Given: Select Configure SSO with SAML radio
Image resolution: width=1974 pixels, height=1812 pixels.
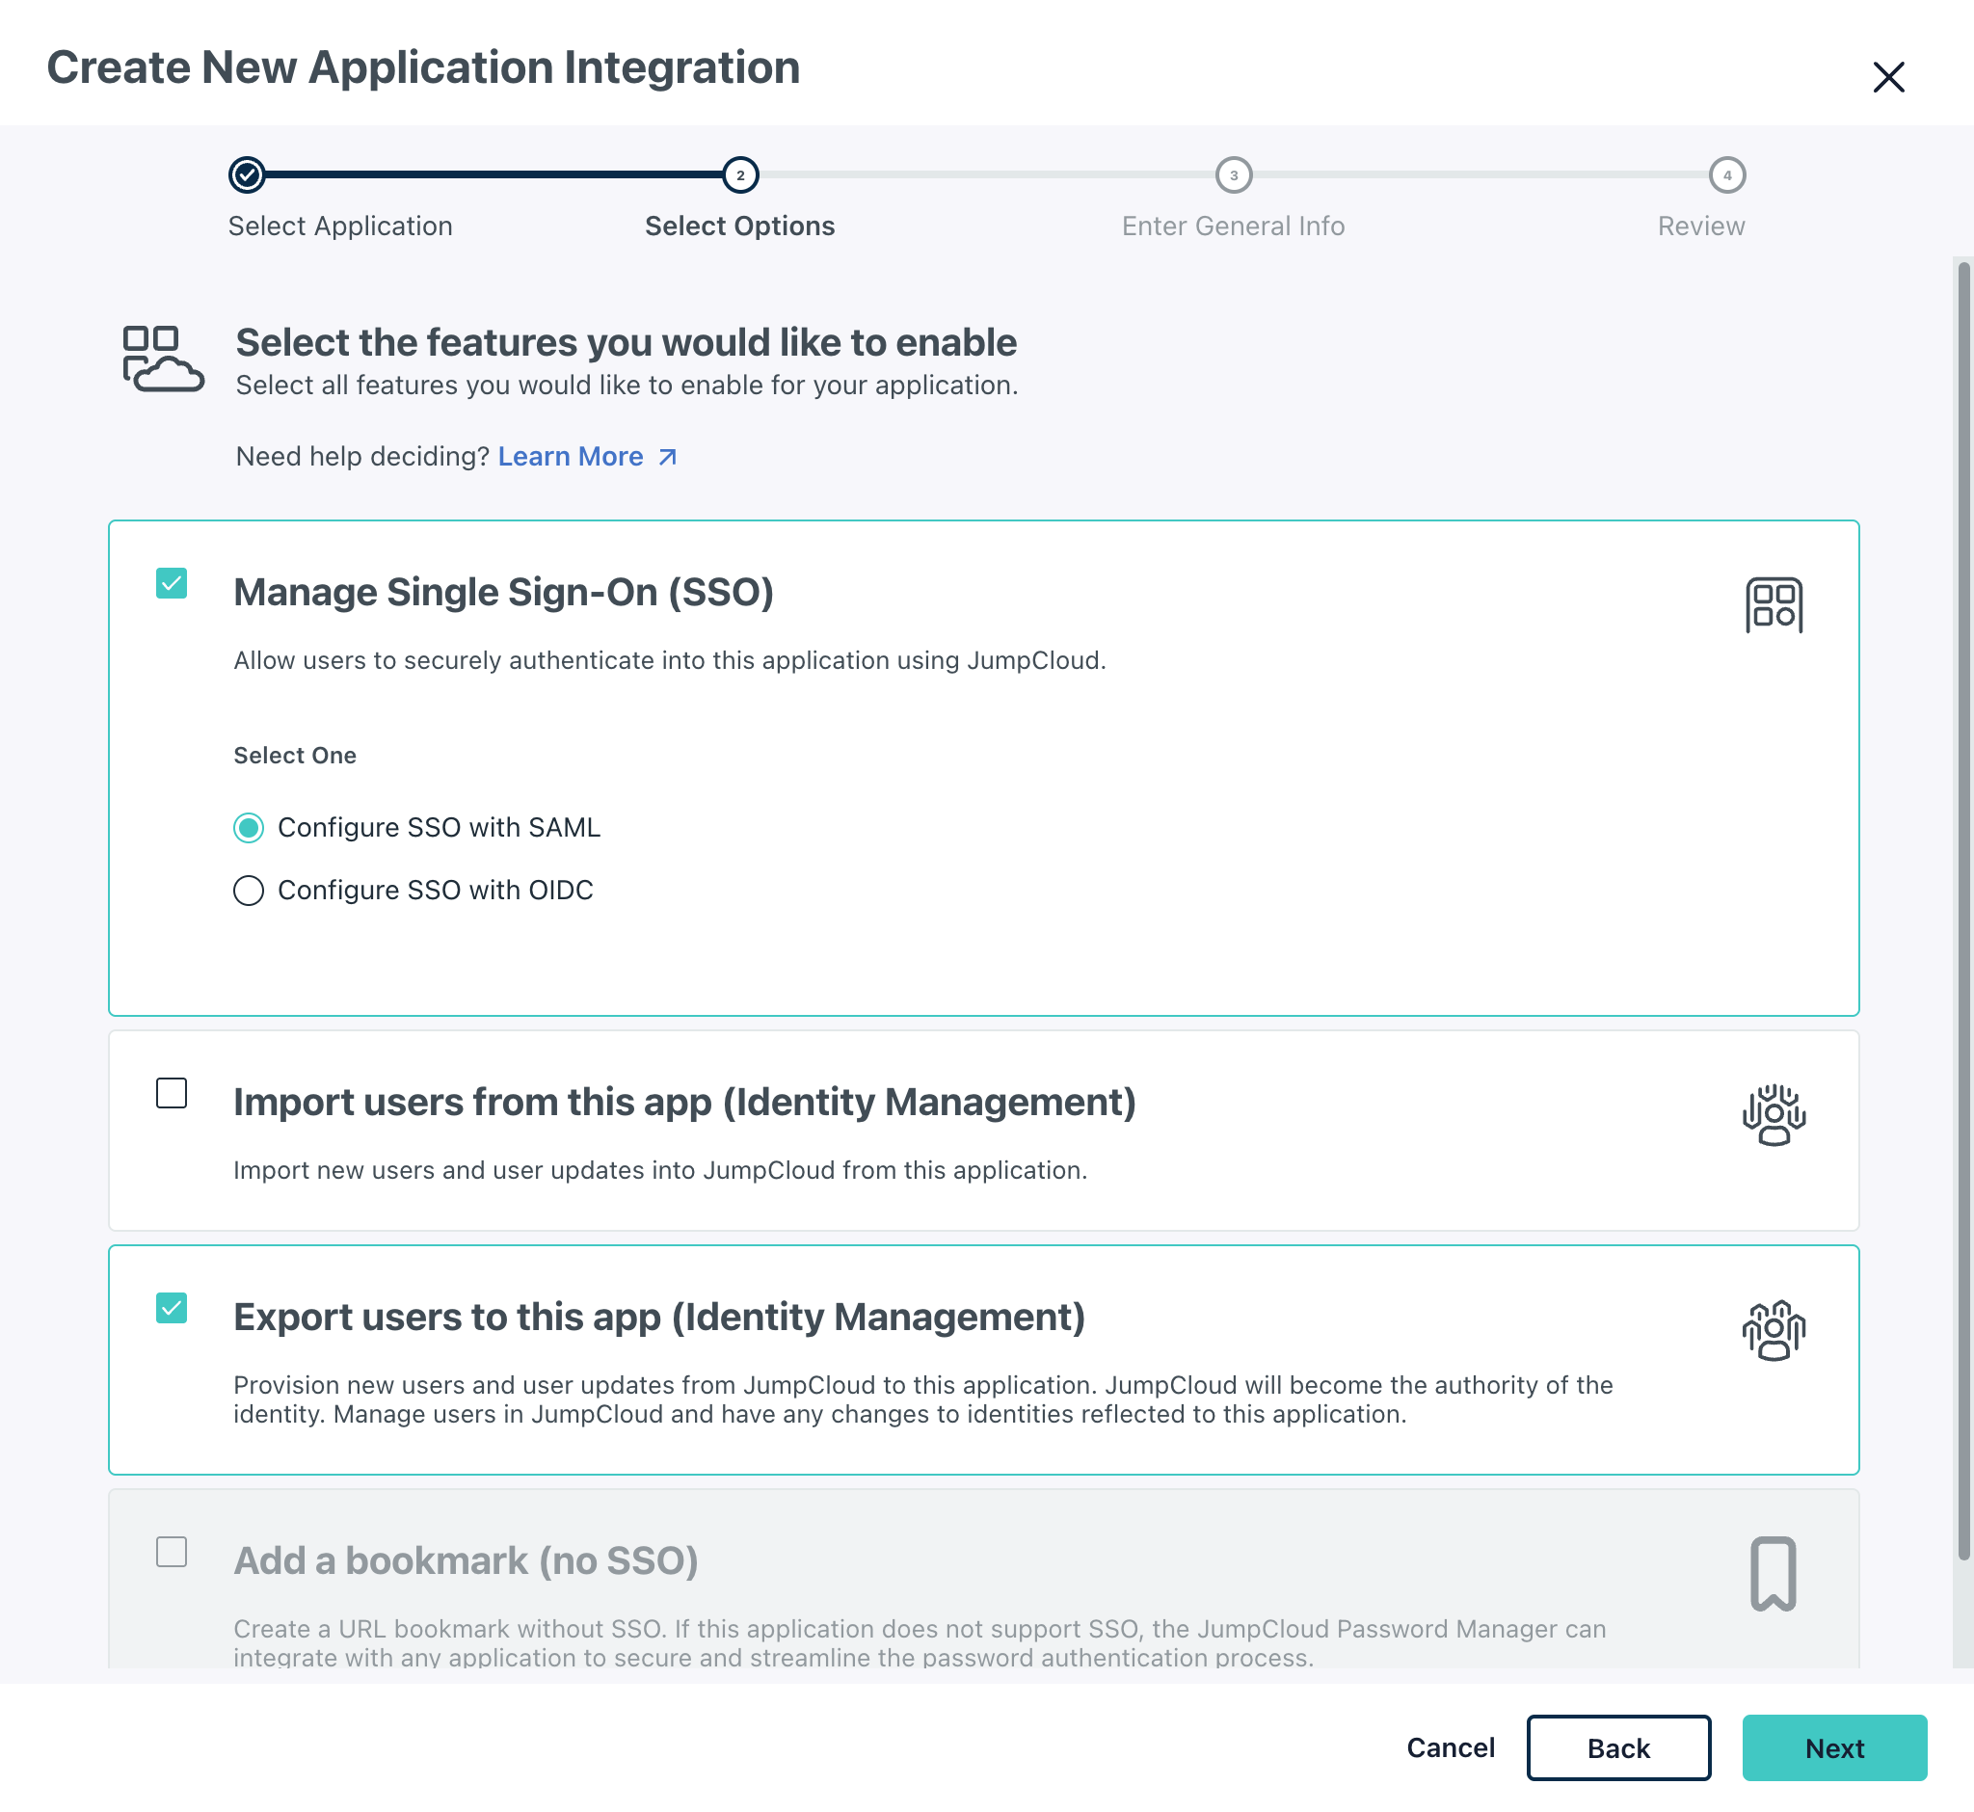Looking at the screenshot, I should coord(249,828).
